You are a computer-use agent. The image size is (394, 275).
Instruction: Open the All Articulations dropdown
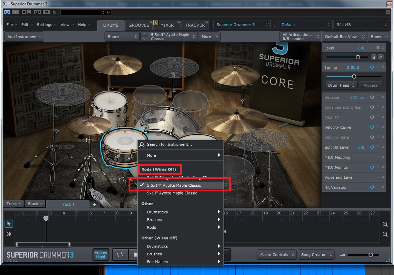pos(300,36)
